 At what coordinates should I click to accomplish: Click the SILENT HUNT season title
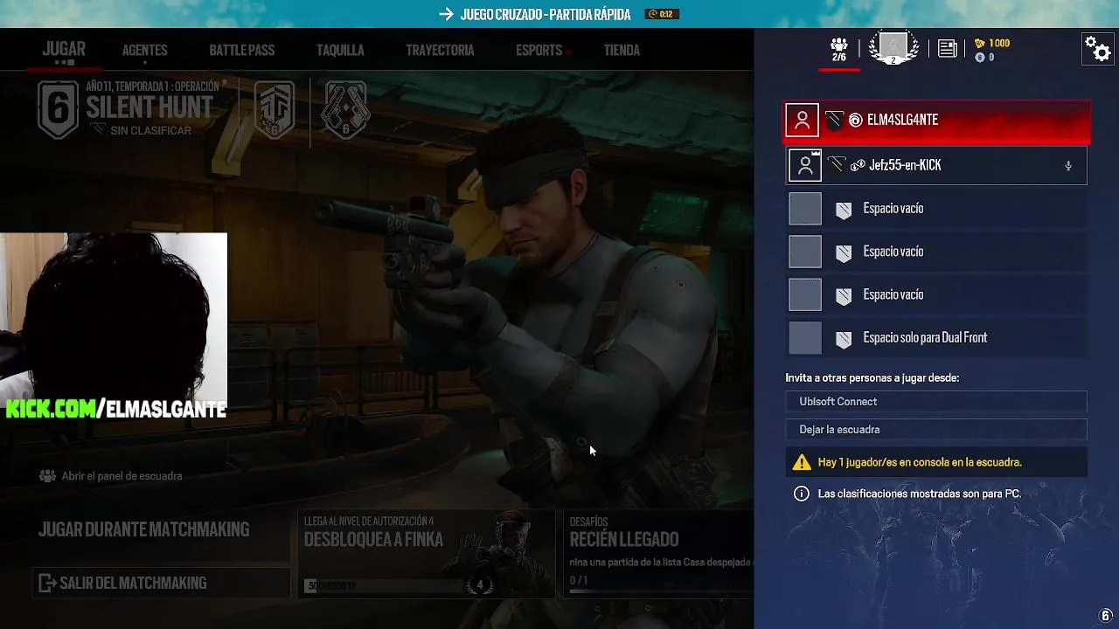click(149, 107)
